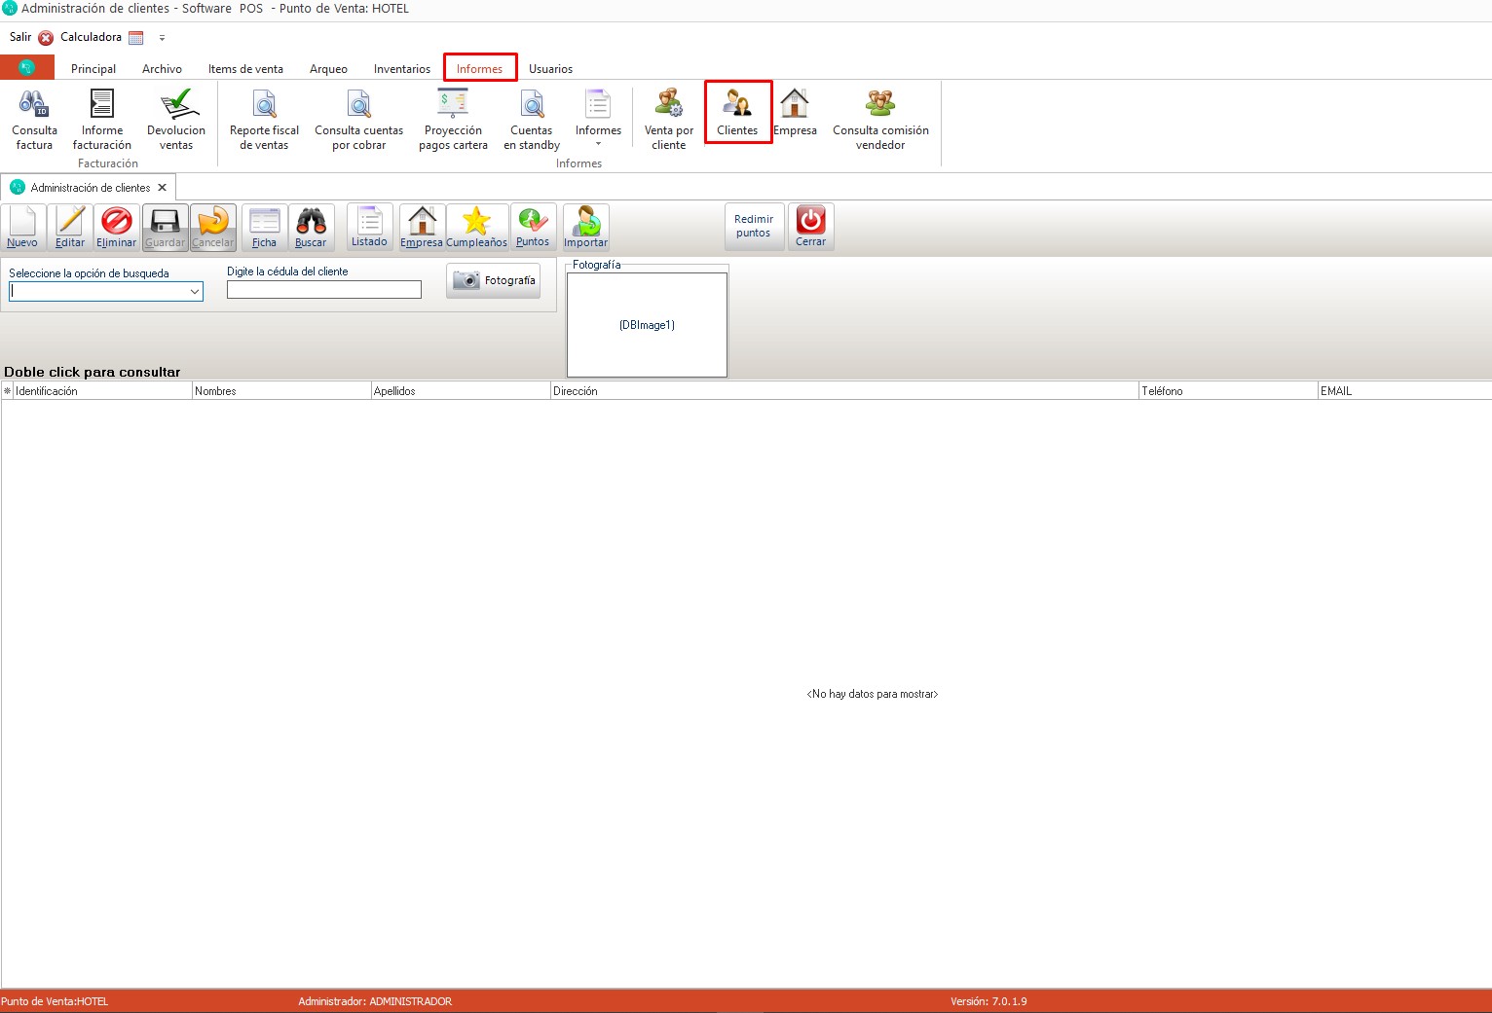Open the Arqueo ribbon tab
Image resolution: width=1492 pixels, height=1013 pixels.
(328, 69)
